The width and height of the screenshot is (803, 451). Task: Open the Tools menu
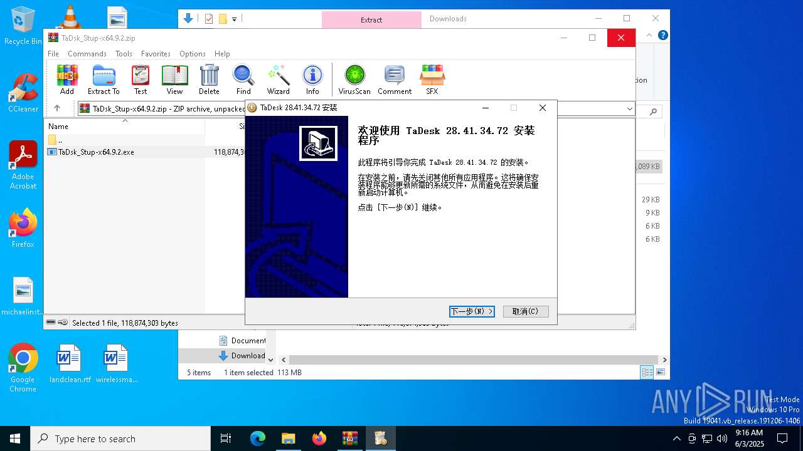(124, 54)
